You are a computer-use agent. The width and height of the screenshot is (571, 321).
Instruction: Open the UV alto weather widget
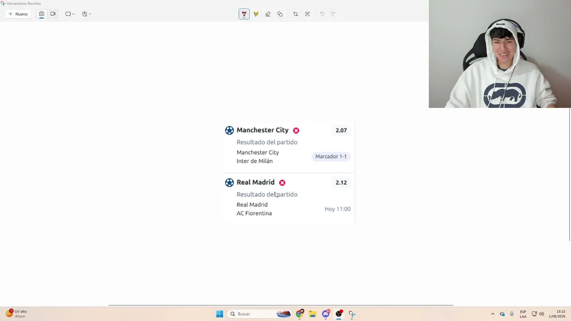[x=17, y=314]
